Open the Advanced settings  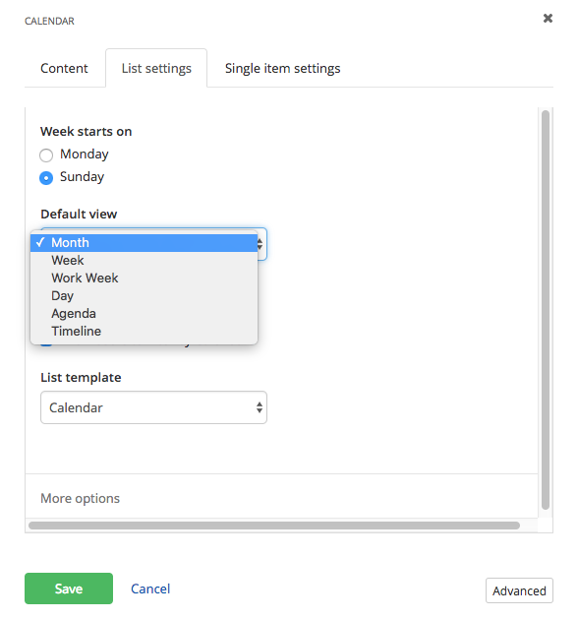coord(519,590)
